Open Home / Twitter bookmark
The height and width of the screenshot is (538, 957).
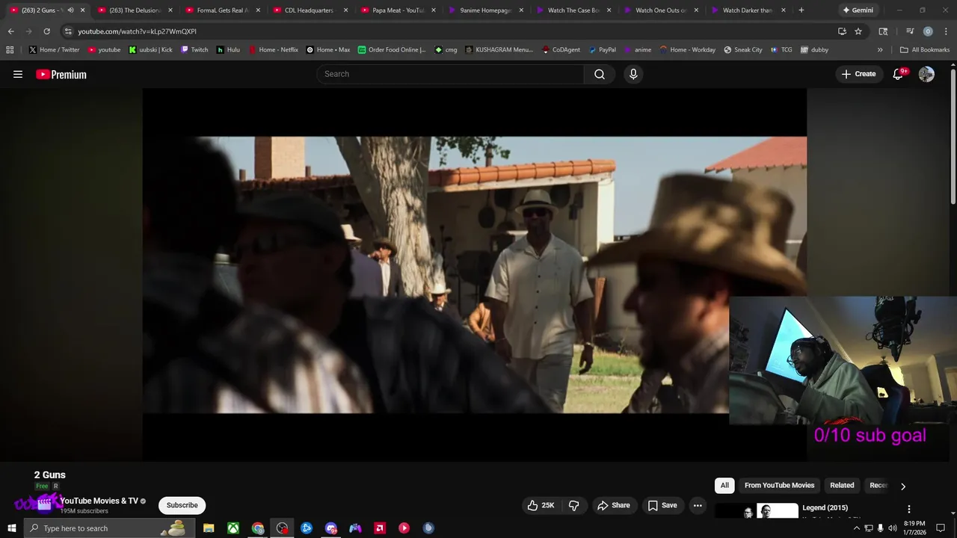coord(54,50)
